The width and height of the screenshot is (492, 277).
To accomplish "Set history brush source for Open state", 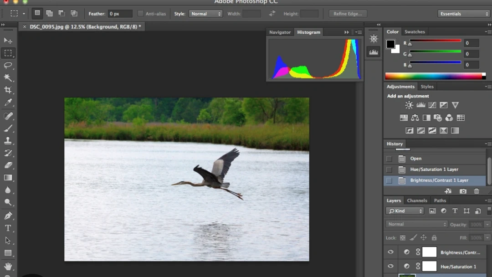I will pos(389,159).
